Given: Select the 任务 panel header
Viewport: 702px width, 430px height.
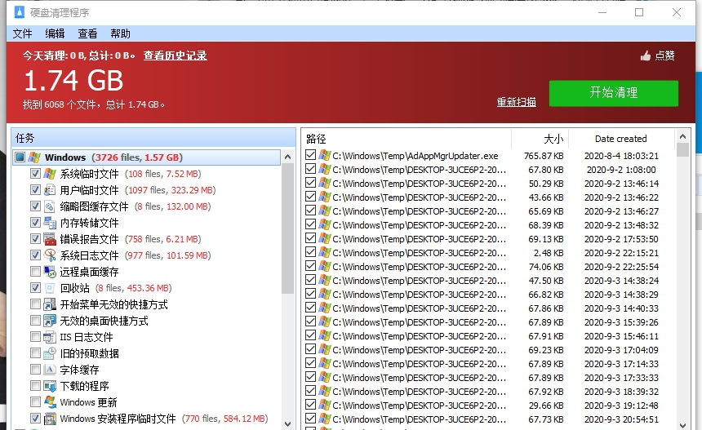Looking at the screenshot, I should pos(153,138).
